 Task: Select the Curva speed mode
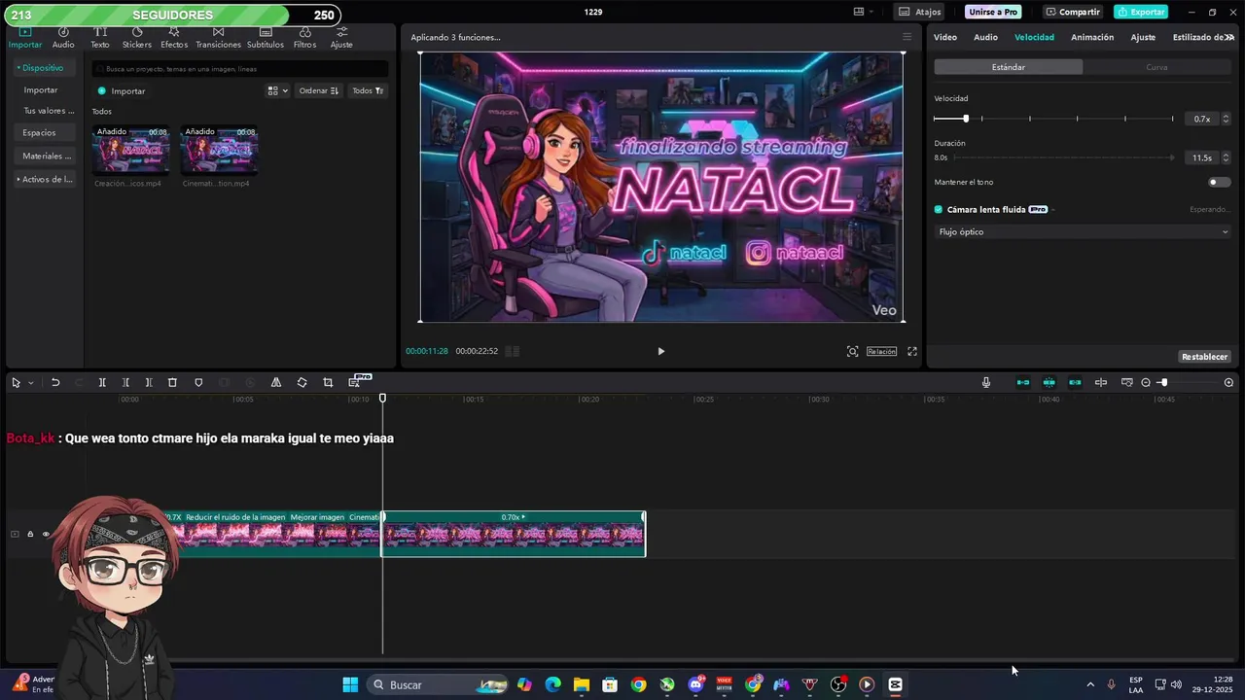[x=1156, y=67]
